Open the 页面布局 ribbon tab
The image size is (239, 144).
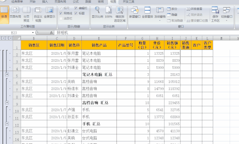coord(60,1)
